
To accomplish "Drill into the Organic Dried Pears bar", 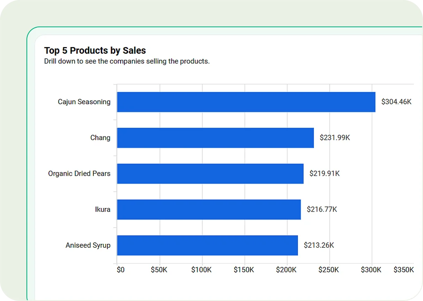I will [x=210, y=174].
